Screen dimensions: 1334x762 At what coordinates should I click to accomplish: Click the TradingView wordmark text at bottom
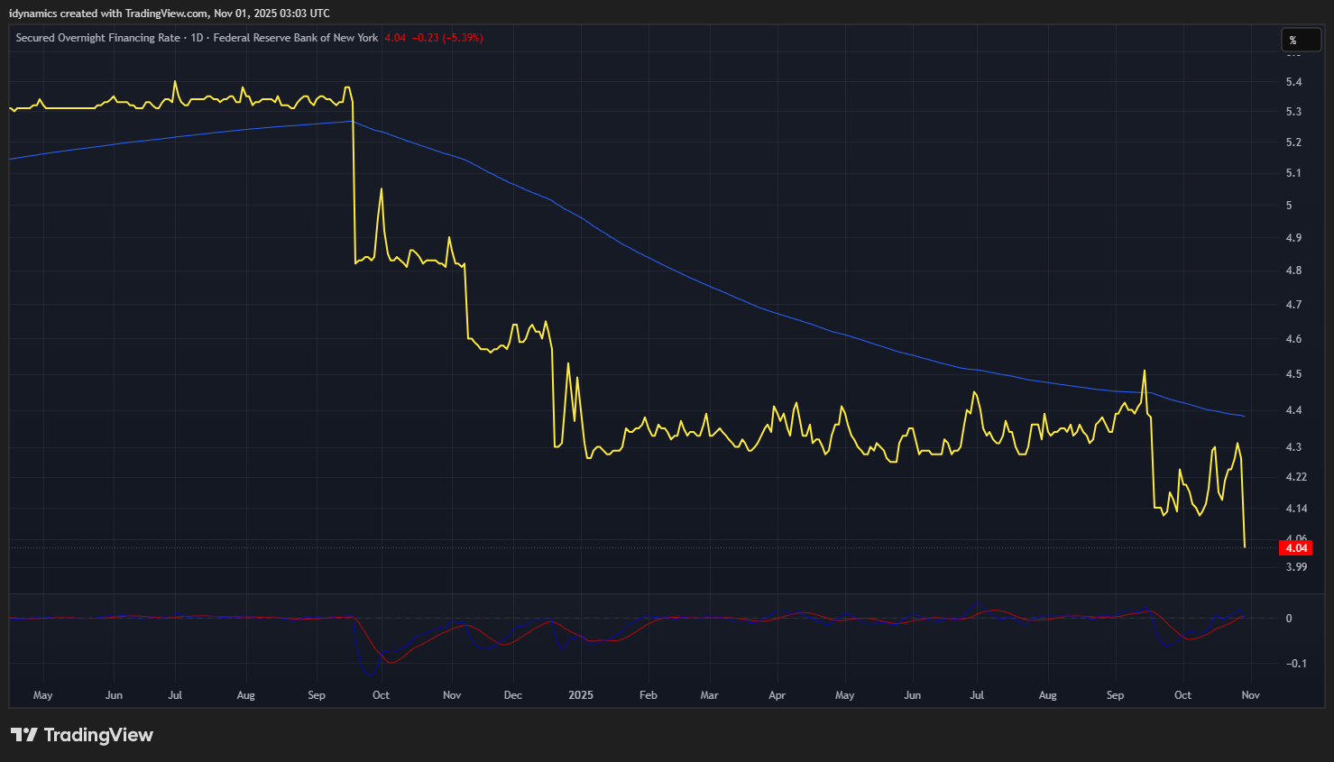click(x=98, y=735)
